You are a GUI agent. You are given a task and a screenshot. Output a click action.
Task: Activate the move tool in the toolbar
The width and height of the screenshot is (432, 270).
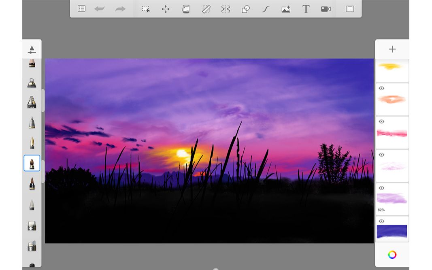click(x=166, y=9)
